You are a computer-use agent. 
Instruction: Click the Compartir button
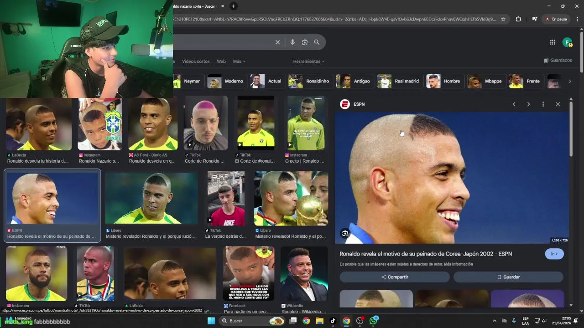point(395,277)
